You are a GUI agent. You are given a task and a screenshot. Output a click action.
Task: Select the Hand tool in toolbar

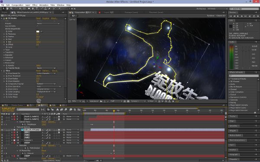click(x=7, y=9)
